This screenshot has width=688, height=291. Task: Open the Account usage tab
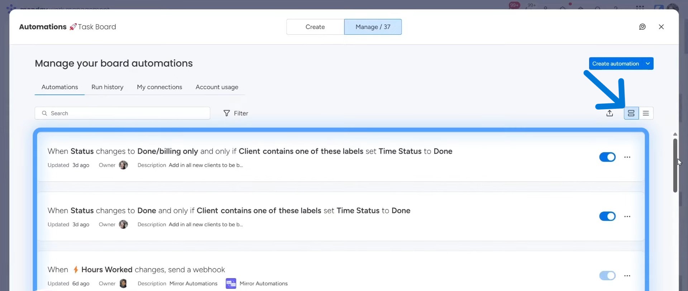point(217,87)
